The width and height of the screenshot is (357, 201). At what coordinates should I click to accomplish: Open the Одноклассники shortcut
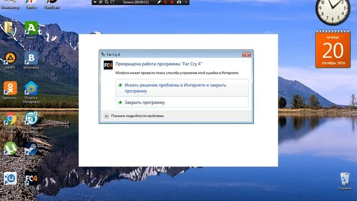[x=10, y=90]
